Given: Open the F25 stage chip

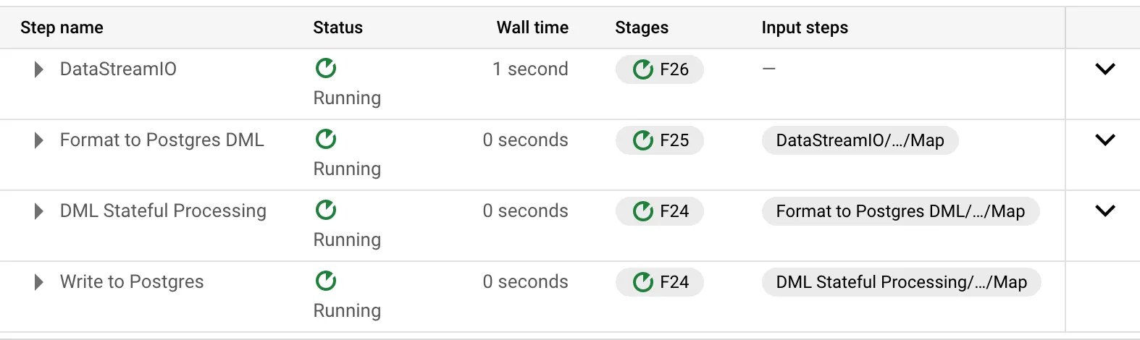Looking at the screenshot, I should [660, 140].
